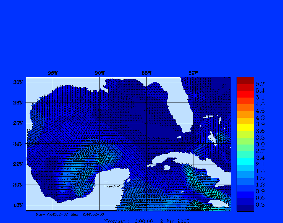Click the 85W longitude label

(x=146, y=73)
